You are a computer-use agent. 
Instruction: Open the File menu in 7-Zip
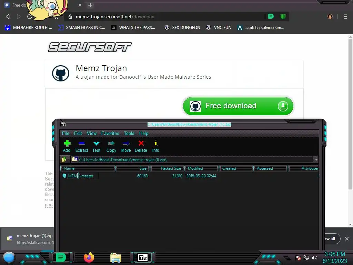point(65,133)
